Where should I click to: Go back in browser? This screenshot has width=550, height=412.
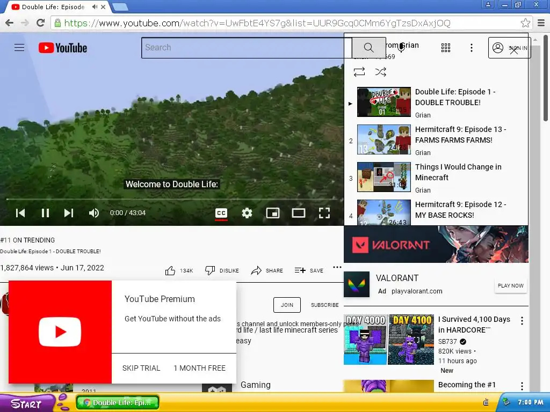coord(10,23)
